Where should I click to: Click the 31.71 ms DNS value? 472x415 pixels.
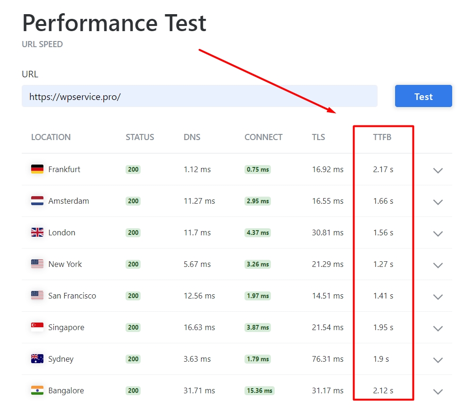199,390
